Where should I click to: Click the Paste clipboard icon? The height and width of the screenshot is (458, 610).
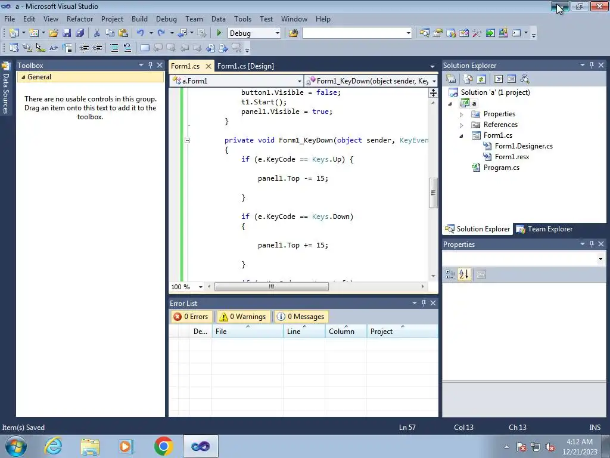(123, 33)
